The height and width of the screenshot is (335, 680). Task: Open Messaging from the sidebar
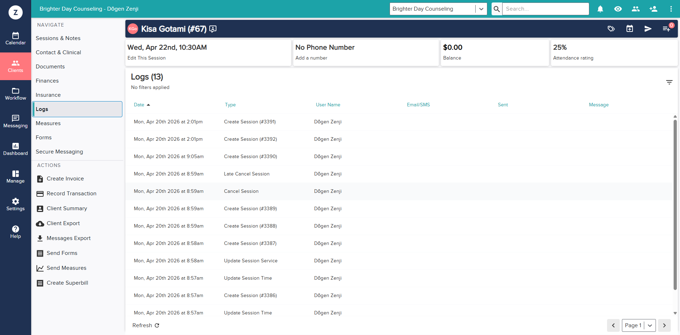[x=16, y=122]
